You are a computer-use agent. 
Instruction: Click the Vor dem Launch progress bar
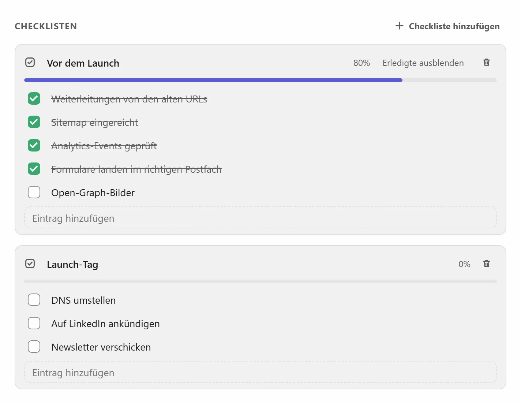point(260,80)
